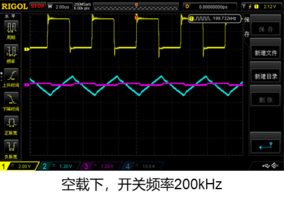Image resolution: width=284 pixels, height=202 pixels.
Task: Click the horizontal timebase 2.00us field
Action: (60, 6)
